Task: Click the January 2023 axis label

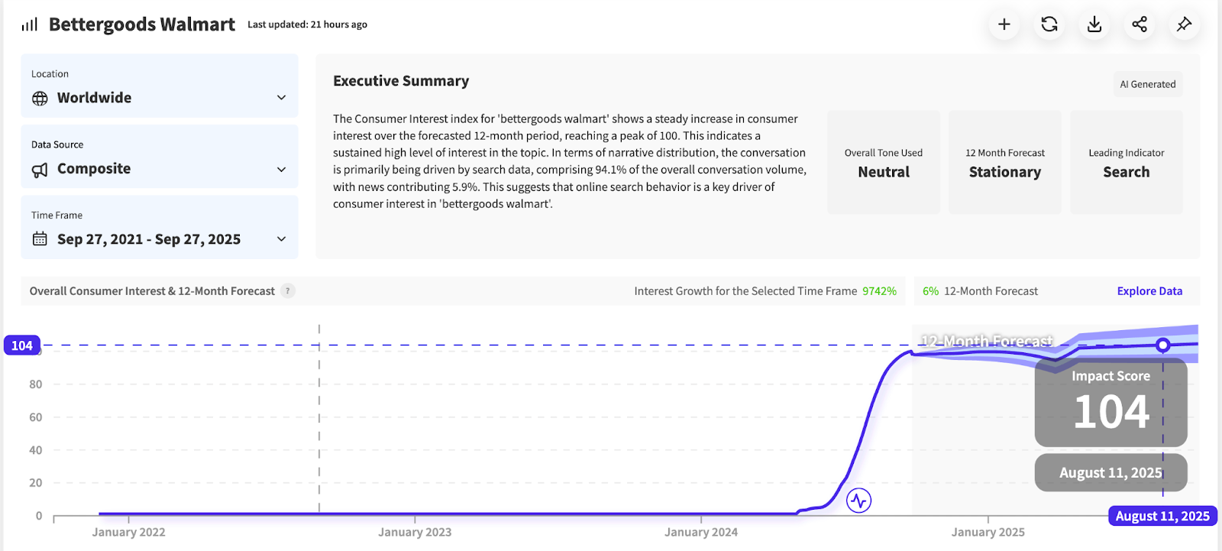Action: point(415,532)
